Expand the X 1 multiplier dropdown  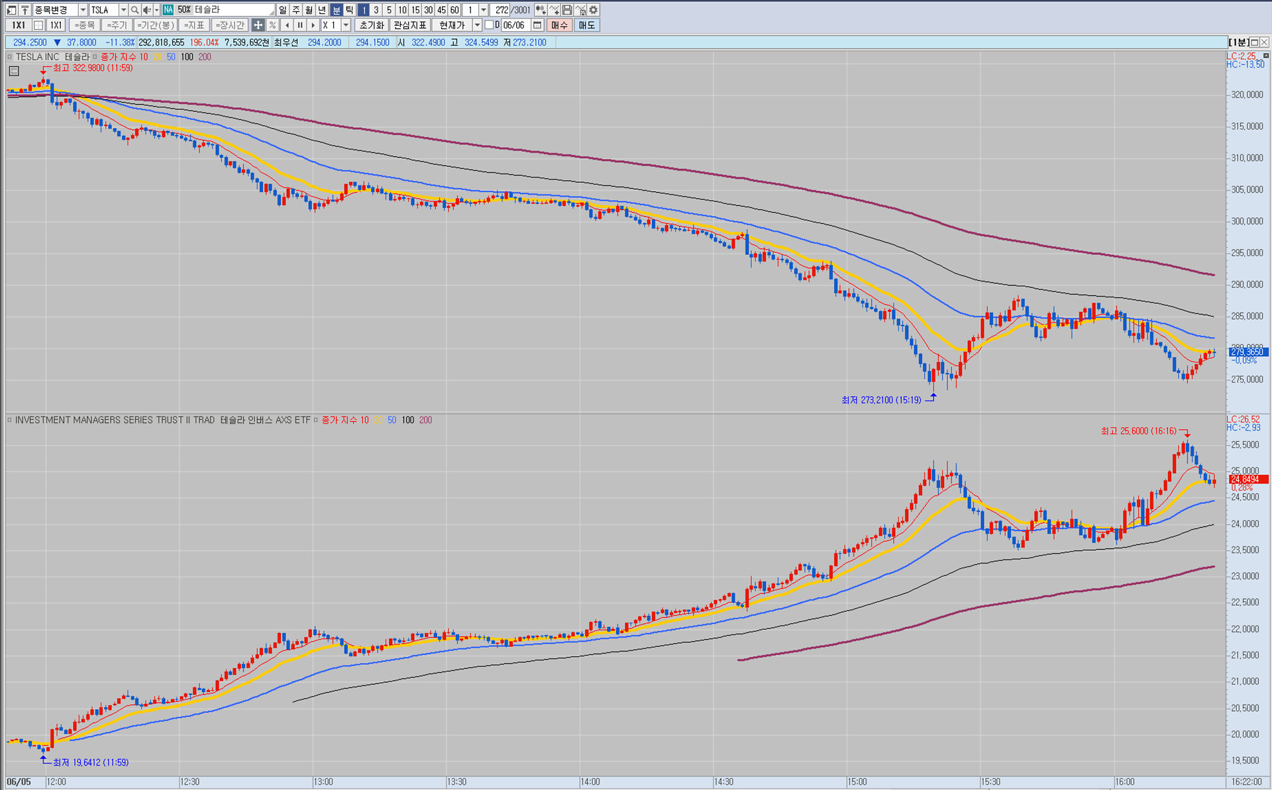pos(346,25)
